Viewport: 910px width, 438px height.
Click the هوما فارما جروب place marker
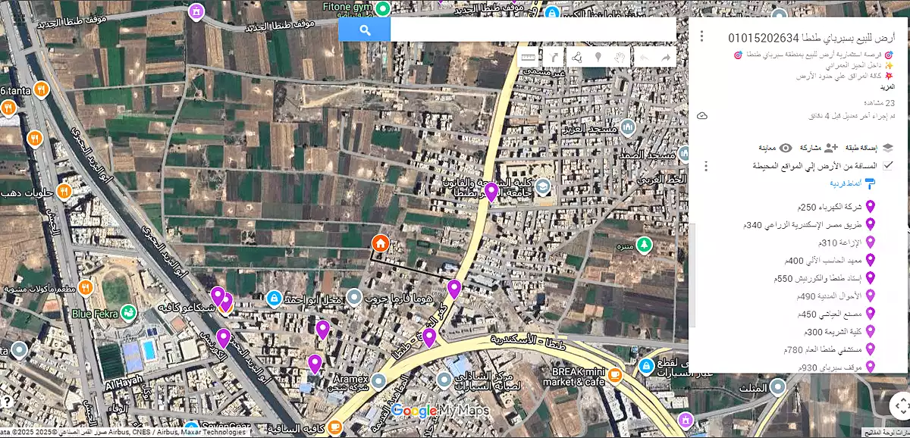pyautogui.click(x=353, y=297)
